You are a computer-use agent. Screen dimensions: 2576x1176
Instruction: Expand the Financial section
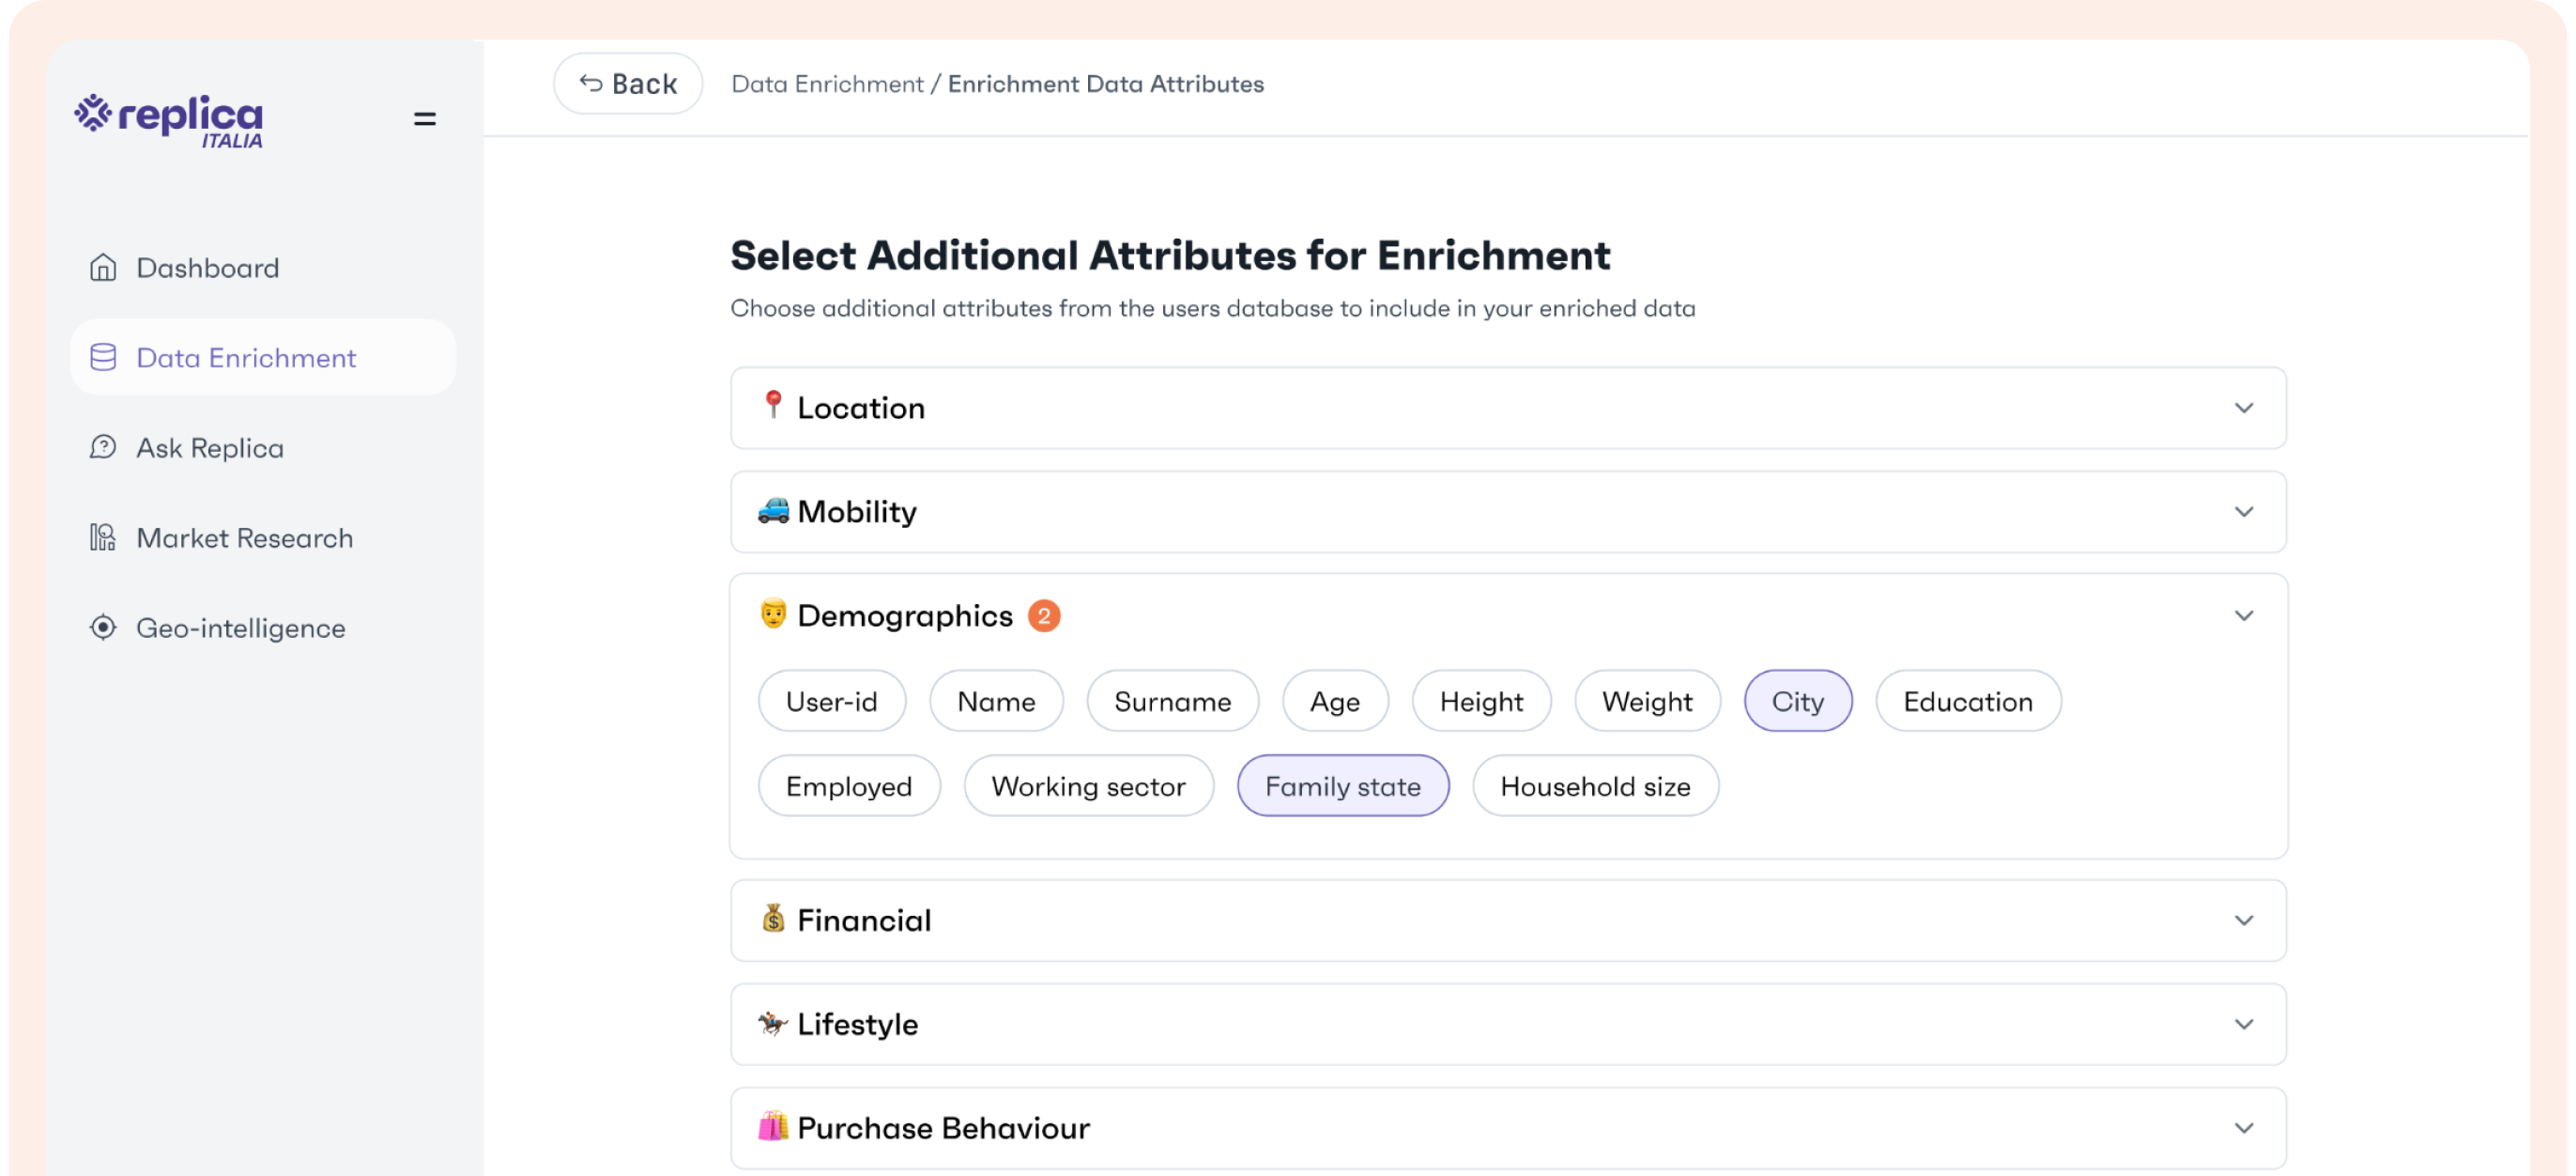[1508, 921]
